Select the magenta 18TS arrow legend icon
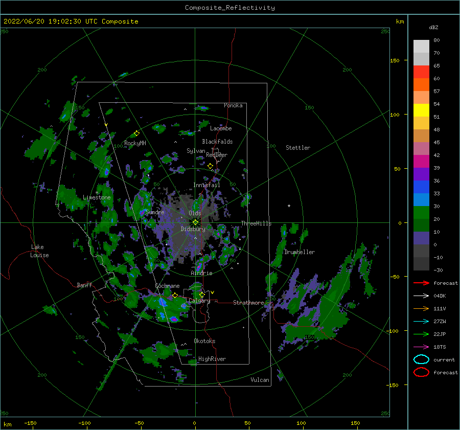 [421, 347]
